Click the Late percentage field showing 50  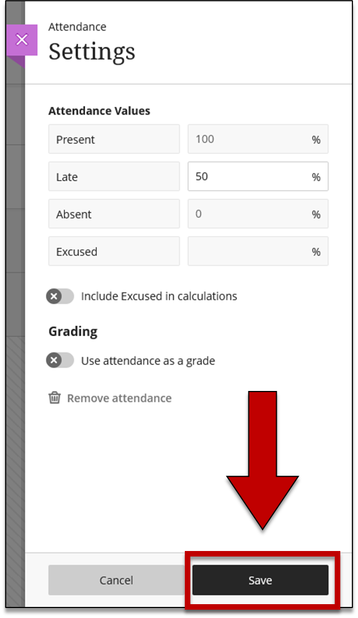pos(249,177)
